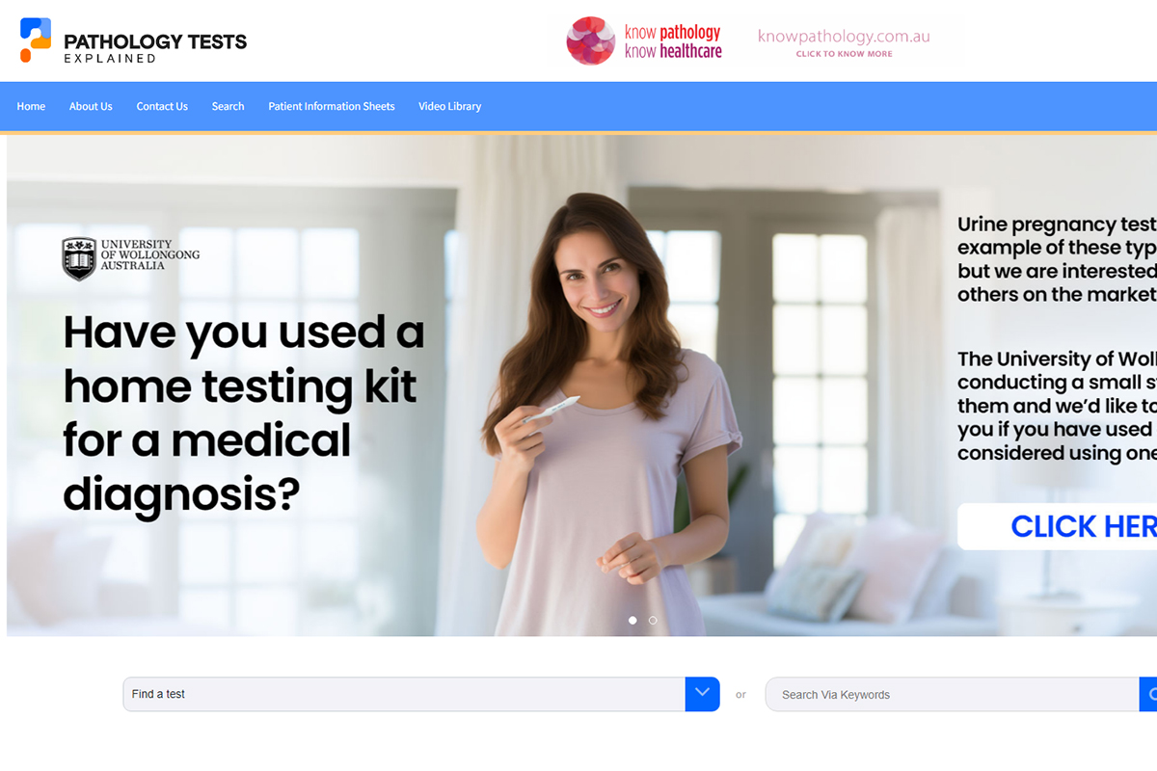Click the Know Pathology circular logo

(591, 40)
